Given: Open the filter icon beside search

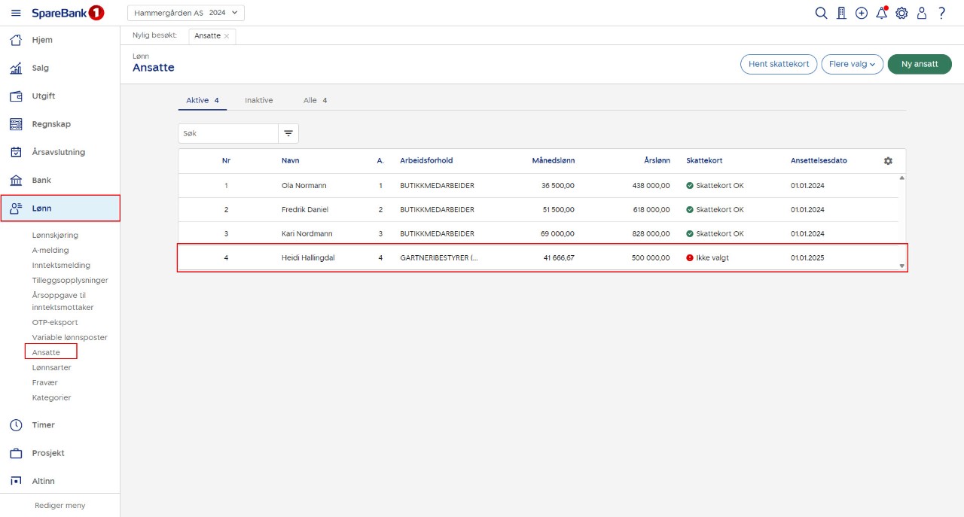Looking at the screenshot, I should pos(288,133).
